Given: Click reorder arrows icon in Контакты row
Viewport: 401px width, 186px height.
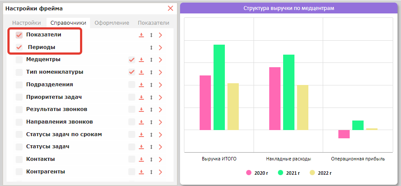Looking at the screenshot, I should (x=151, y=160).
